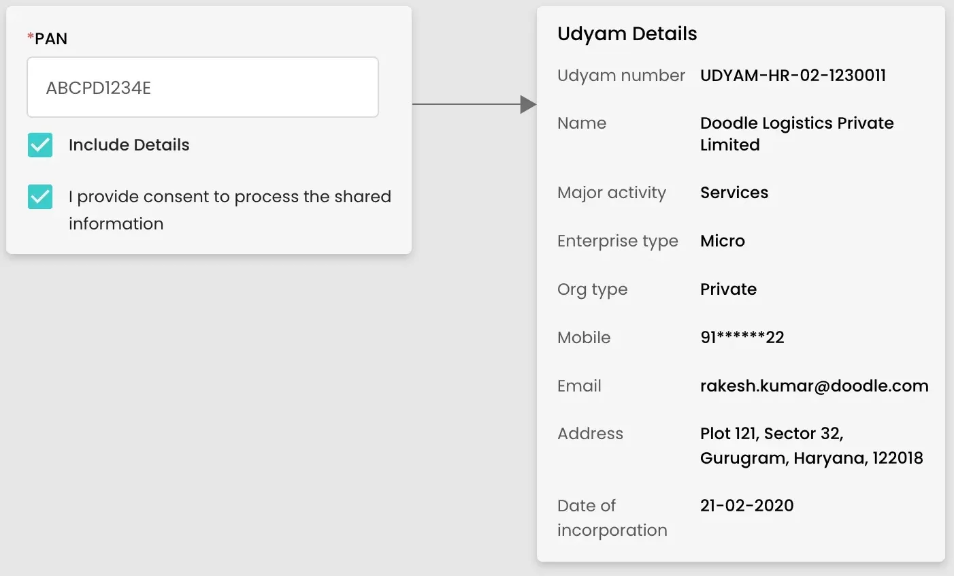Uncheck the Include Details checkbox
Screen dimensions: 954x576
point(40,145)
